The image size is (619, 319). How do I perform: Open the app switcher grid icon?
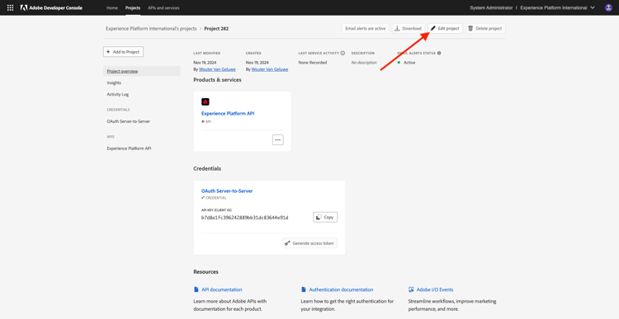[10, 7]
